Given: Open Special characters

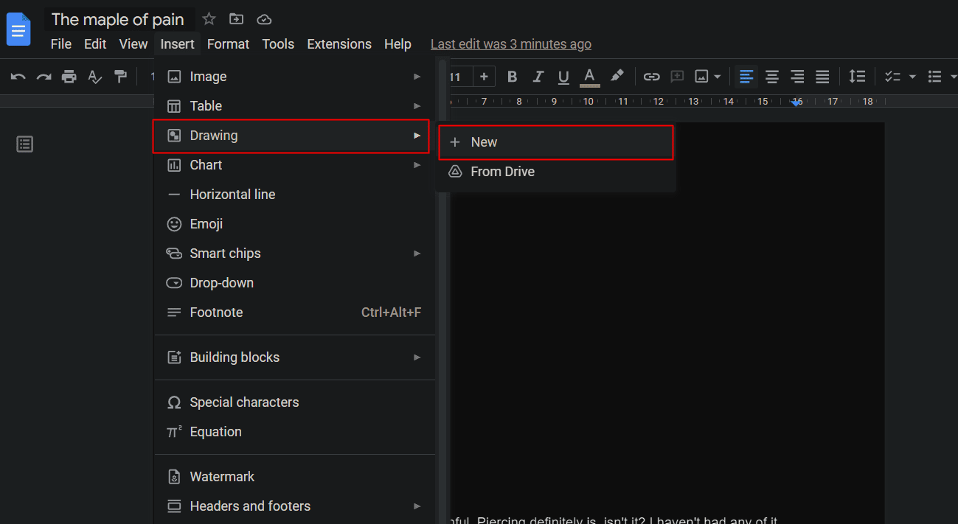Looking at the screenshot, I should pyautogui.click(x=294, y=402).
